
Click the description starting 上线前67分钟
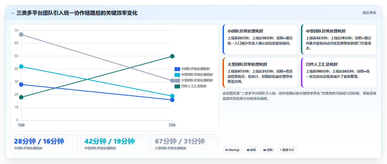pyautogui.click(x=260, y=76)
